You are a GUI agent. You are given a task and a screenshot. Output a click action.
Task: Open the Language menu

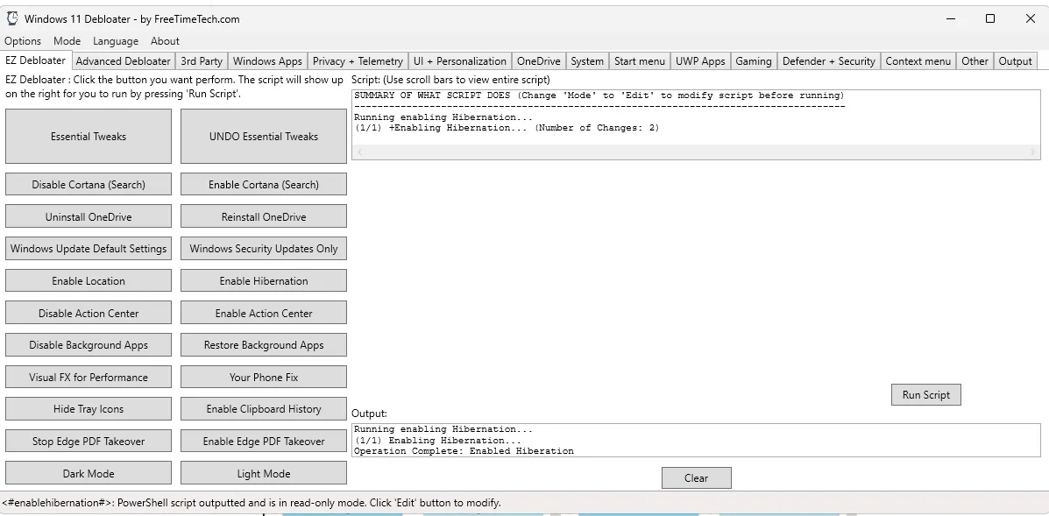pos(116,41)
